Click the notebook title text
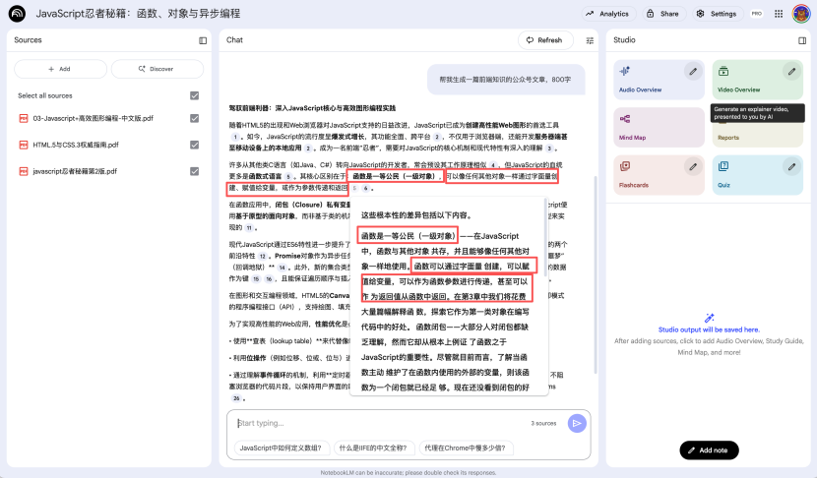 [x=138, y=14]
